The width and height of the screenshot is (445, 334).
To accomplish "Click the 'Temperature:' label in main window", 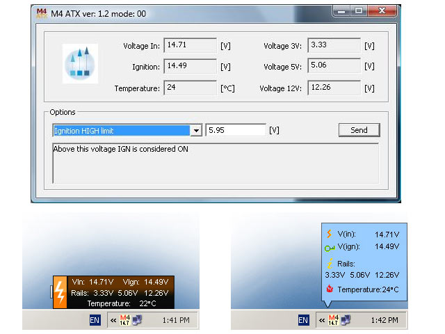I will [x=137, y=88].
